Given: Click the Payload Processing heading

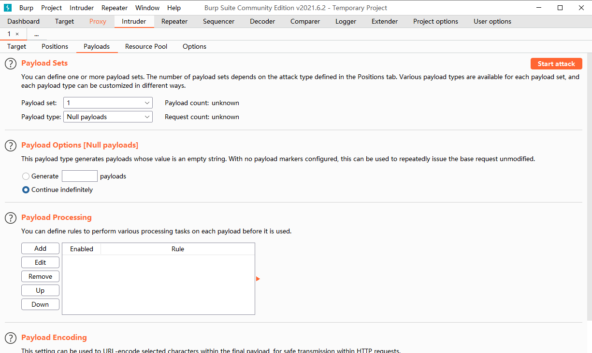Looking at the screenshot, I should [x=57, y=217].
